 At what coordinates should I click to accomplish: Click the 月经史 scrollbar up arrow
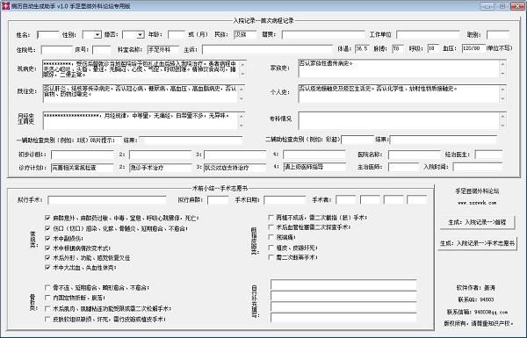click(242, 116)
